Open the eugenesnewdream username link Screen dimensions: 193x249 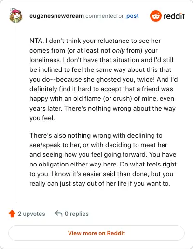56,16
